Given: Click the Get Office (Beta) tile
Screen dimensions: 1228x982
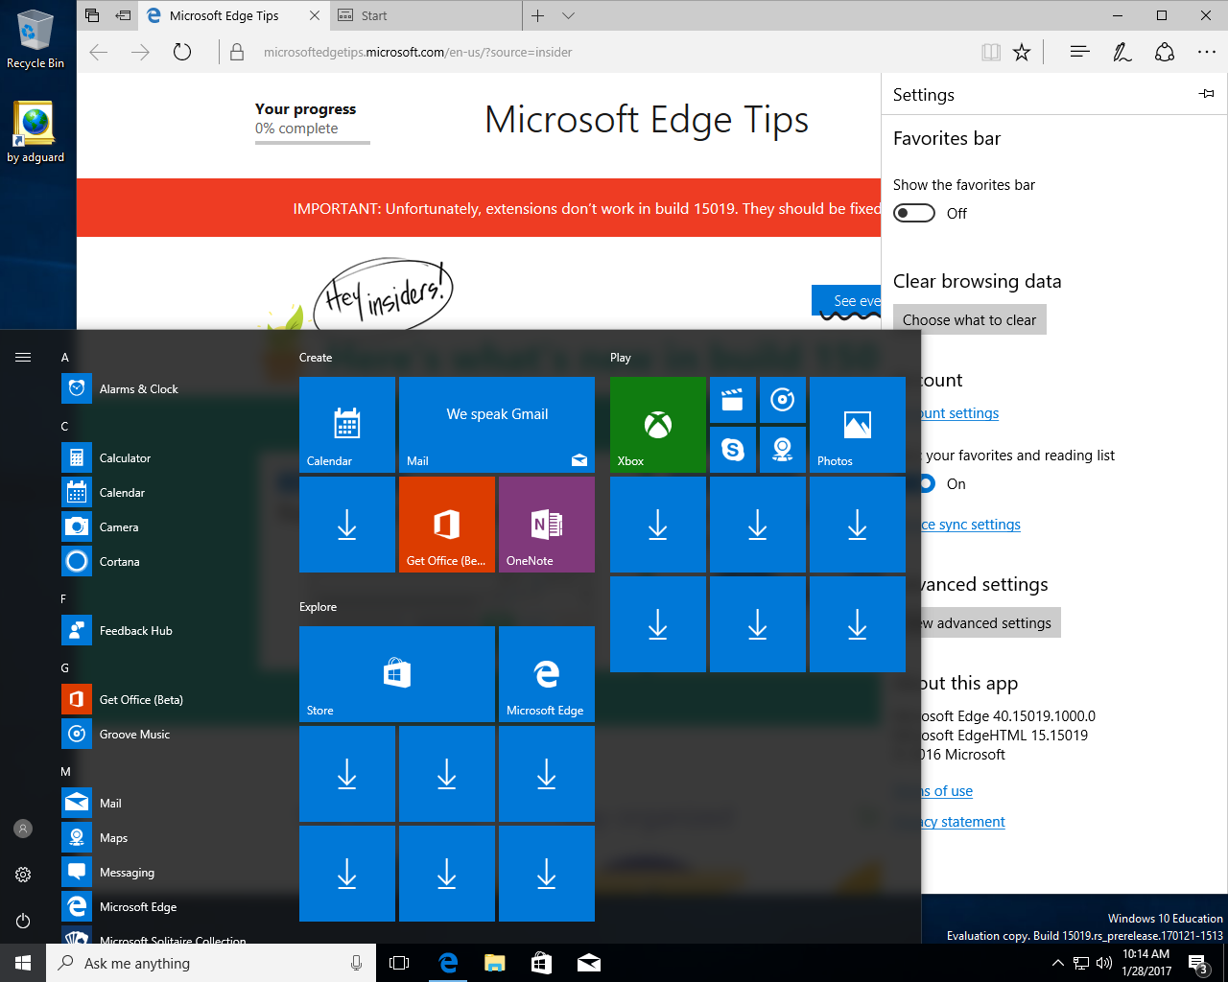Looking at the screenshot, I should click(x=447, y=525).
